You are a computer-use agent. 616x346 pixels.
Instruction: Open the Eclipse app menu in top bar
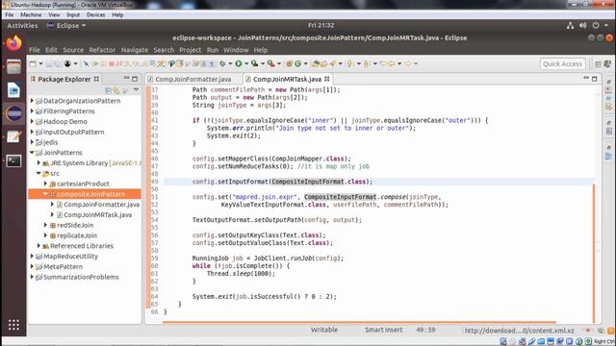click(66, 26)
